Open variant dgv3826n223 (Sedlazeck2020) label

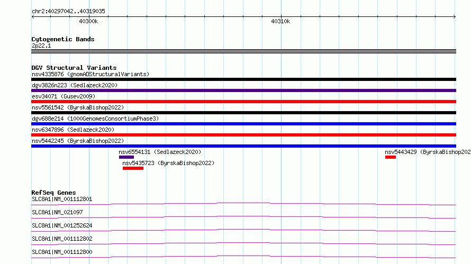(x=75, y=85)
